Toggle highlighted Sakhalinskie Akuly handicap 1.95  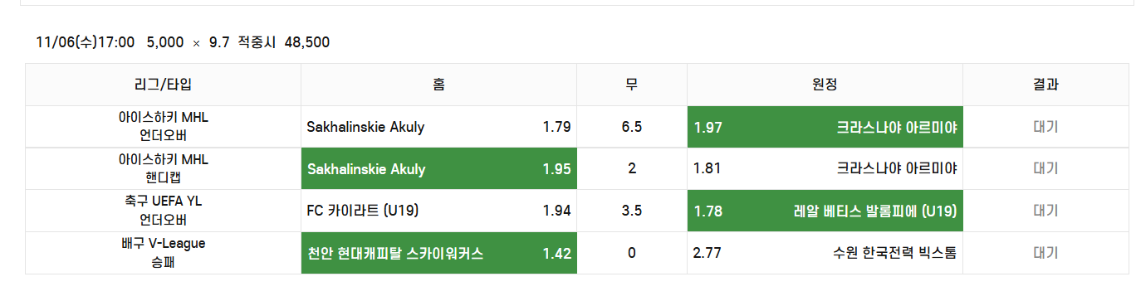438,169
